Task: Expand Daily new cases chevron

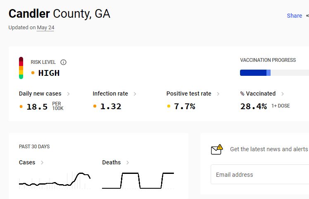Action: point(69,94)
